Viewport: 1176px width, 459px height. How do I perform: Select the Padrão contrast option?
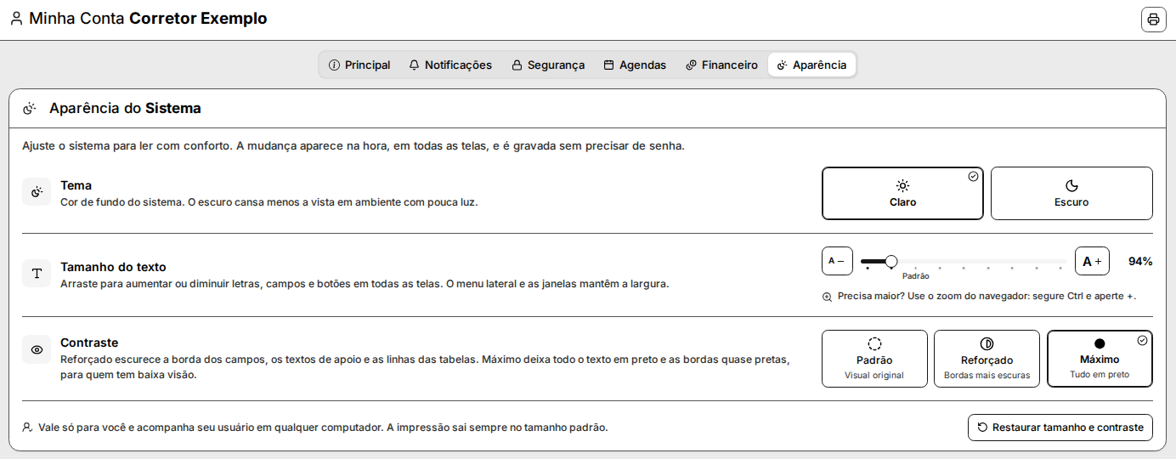pyautogui.click(x=874, y=359)
